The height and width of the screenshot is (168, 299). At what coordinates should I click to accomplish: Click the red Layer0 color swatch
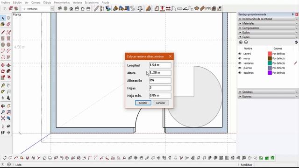(270, 54)
